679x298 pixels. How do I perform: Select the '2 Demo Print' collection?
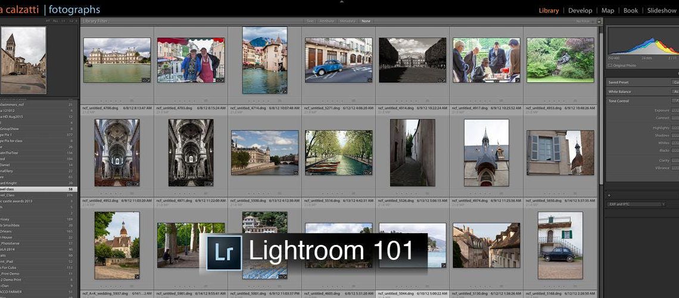pyautogui.click(x=39, y=280)
